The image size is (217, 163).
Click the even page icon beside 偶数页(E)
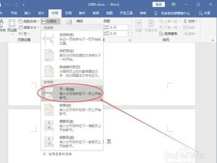pyautogui.click(x=49, y=125)
